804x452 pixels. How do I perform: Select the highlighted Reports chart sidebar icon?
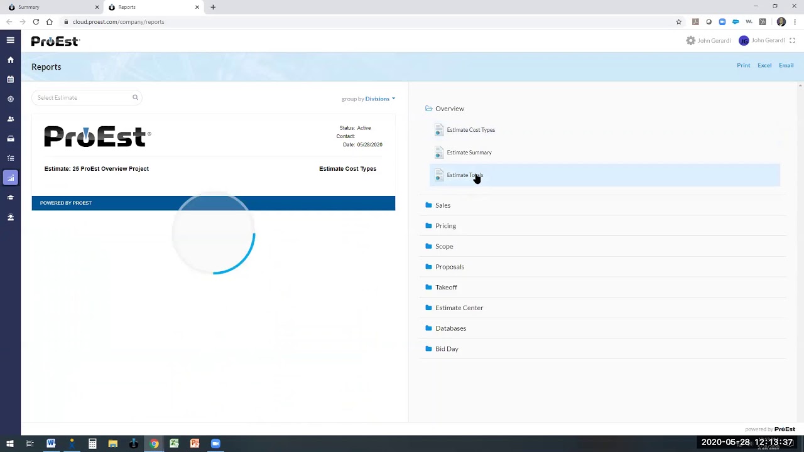(x=11, y=178)
